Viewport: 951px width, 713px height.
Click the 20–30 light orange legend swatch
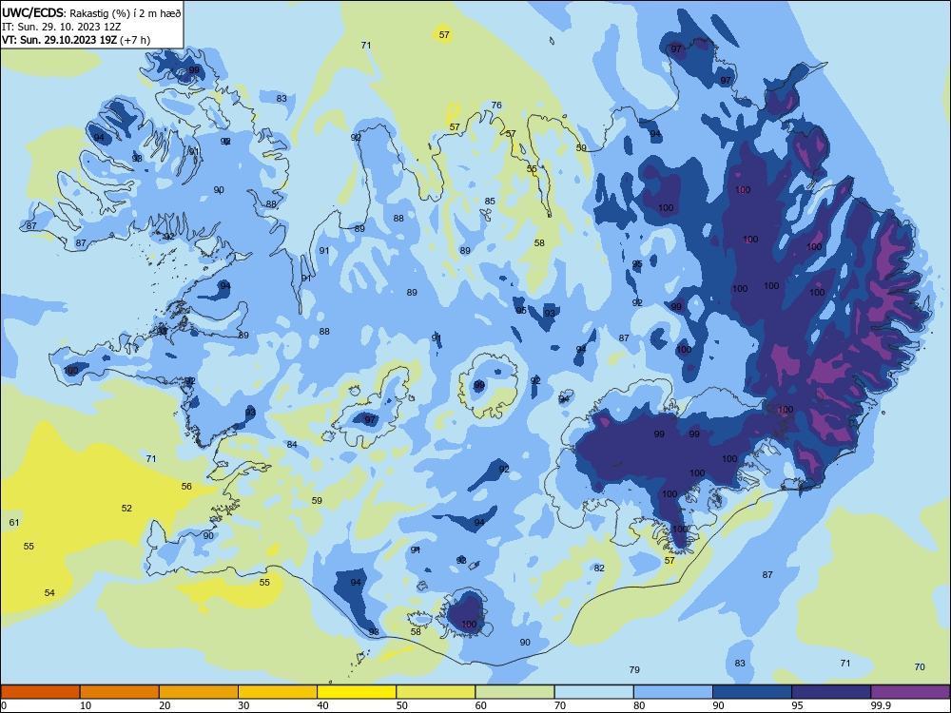(199, 692)
